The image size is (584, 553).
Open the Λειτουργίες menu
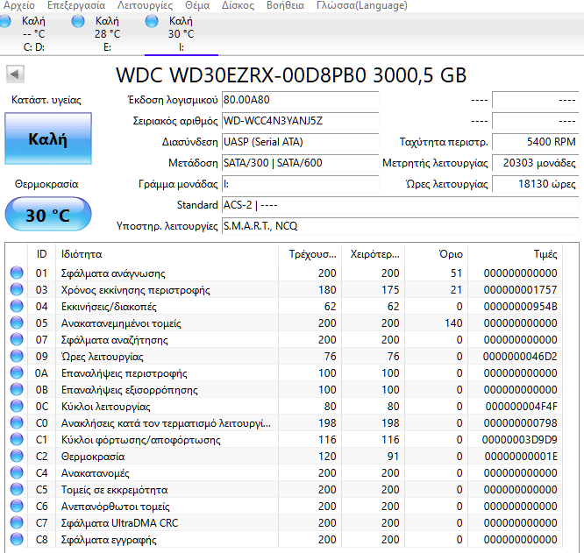[x=145, y=5]
